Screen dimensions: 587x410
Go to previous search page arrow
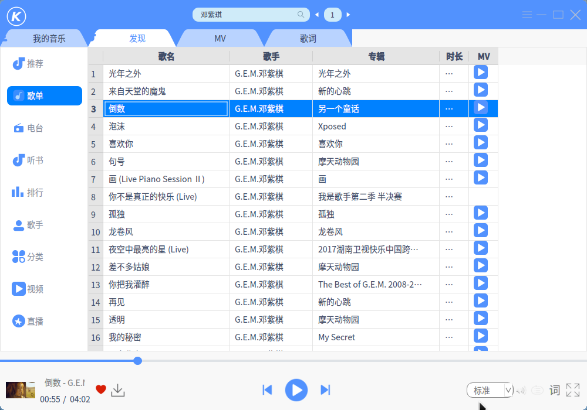317,15
